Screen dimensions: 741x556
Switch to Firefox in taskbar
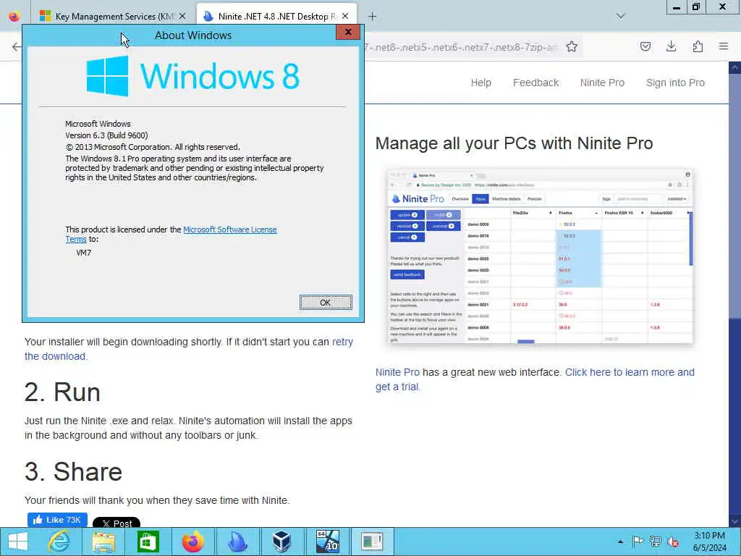pyautogui.click(x=192, y=542)
